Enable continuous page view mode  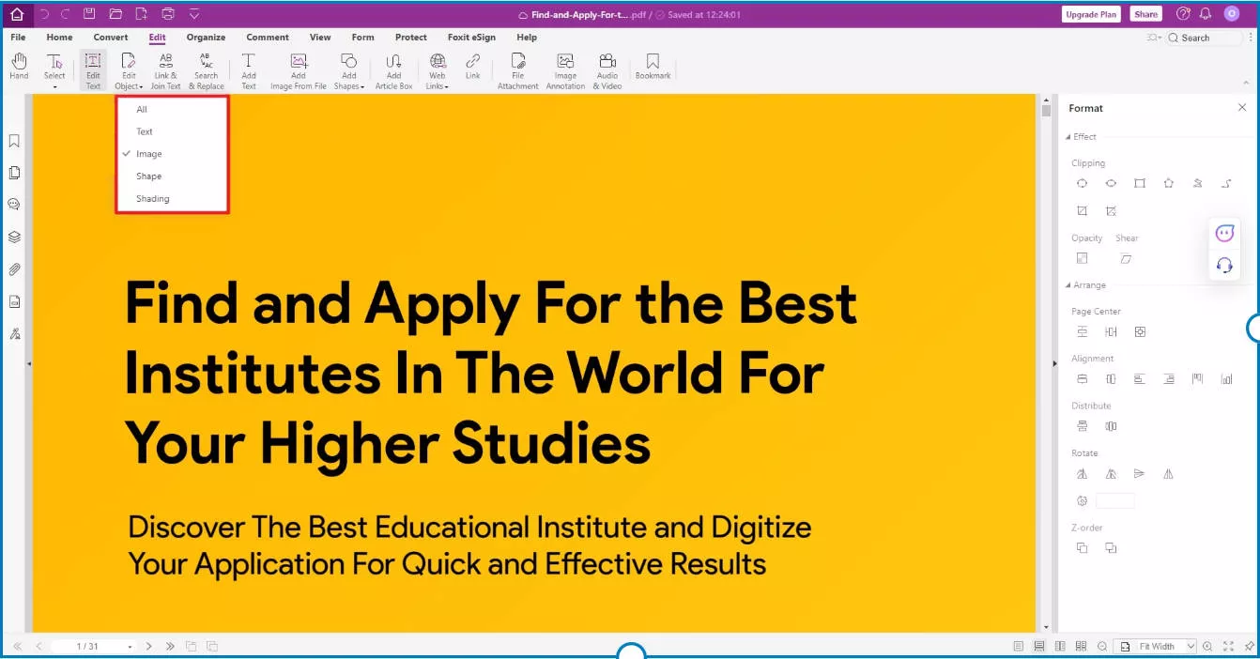(x=1039, y=646)
